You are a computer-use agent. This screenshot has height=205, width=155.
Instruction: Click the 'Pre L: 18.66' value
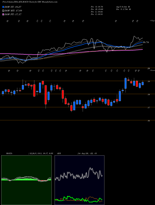(97, 12)
